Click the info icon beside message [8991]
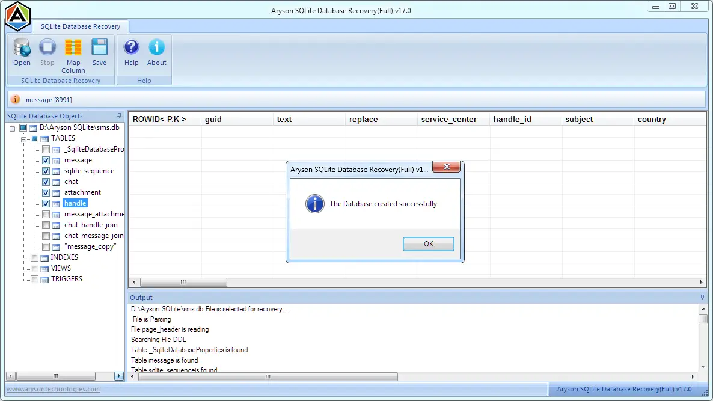Screen dimensions: 713x401 click(x=16, y=99)
